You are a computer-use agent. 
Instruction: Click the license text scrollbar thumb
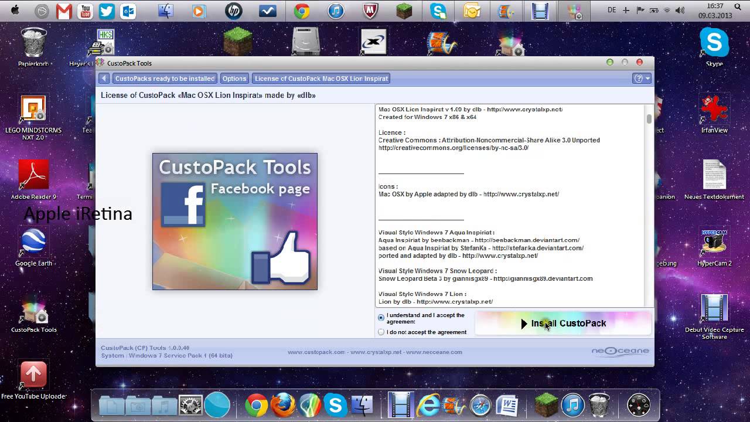pos(649,119)
